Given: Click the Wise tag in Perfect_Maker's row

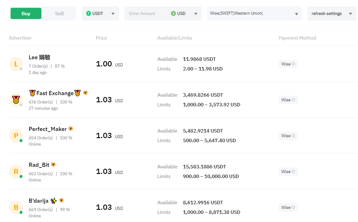Looking at the screenshot, I should (x=286, y=136).
